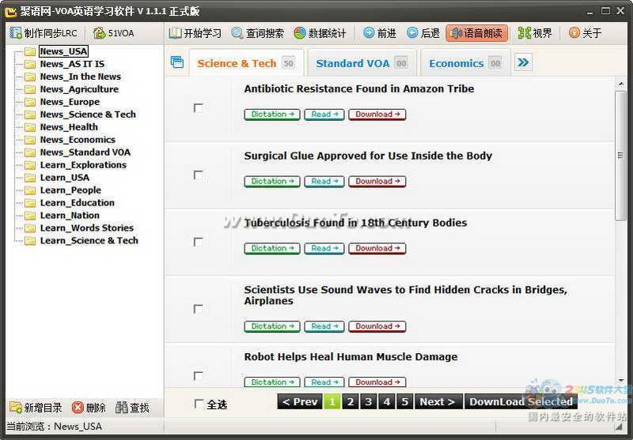Open the News_Europe folder
633x440 pixels.
pos(70,102)
